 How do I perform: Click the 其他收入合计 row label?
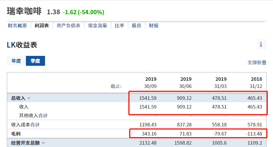(x=33, y=115)
